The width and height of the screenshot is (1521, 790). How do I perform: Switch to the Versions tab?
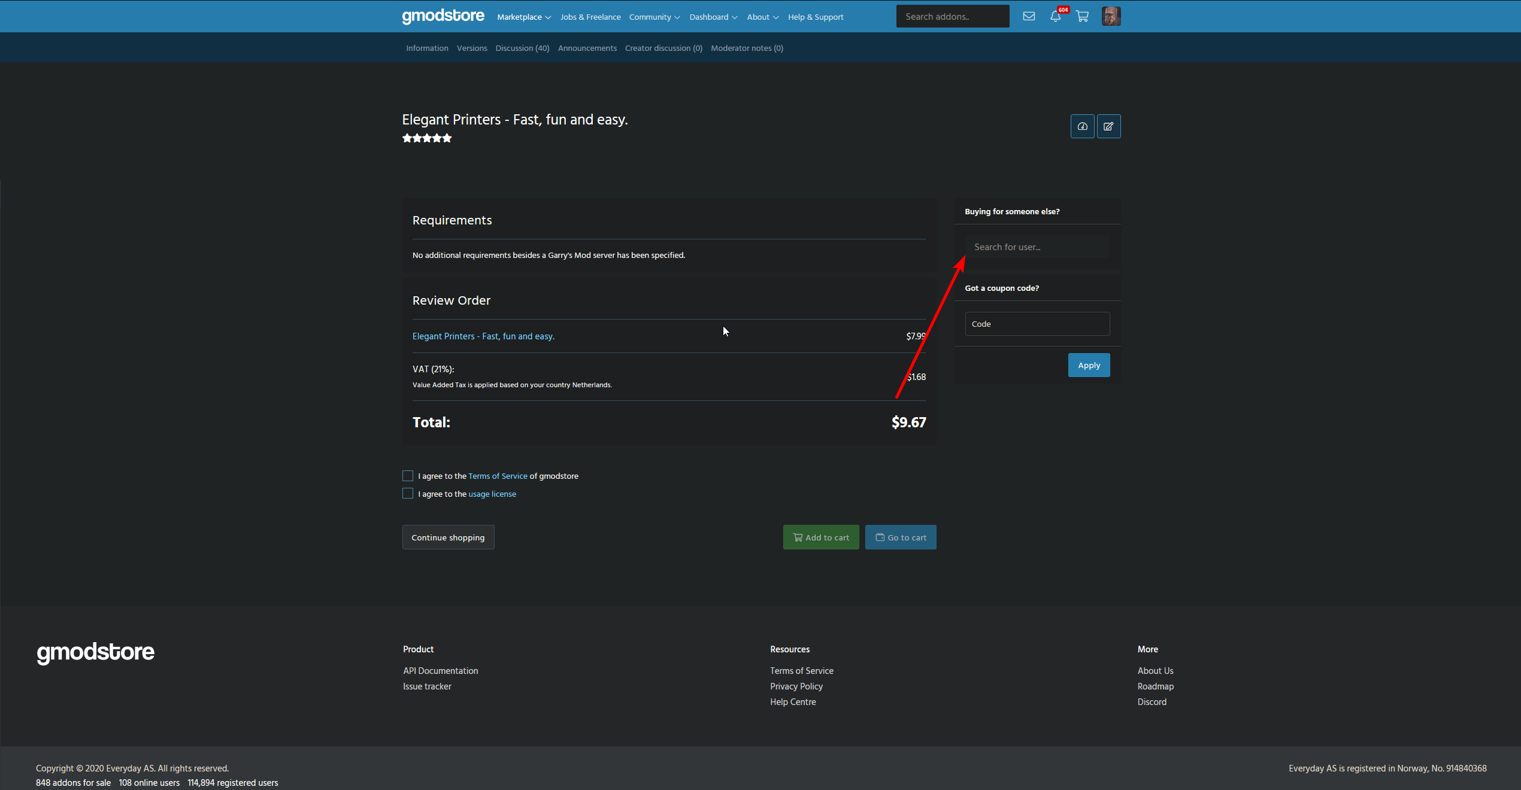pyautogui.click(x=472, y=48)
